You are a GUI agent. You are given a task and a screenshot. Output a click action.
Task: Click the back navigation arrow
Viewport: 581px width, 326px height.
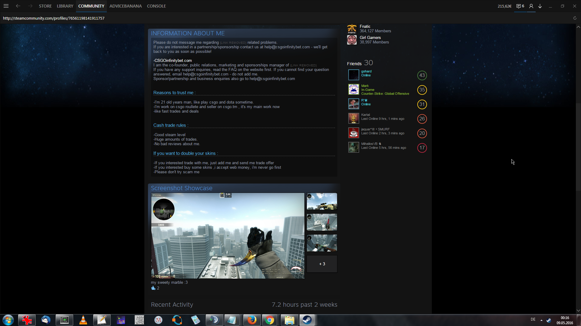(x=18, y=6)
